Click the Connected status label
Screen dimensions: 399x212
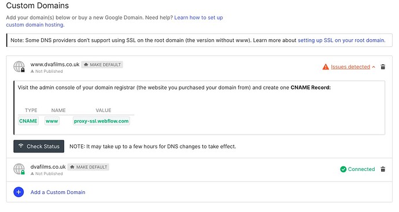361,169
